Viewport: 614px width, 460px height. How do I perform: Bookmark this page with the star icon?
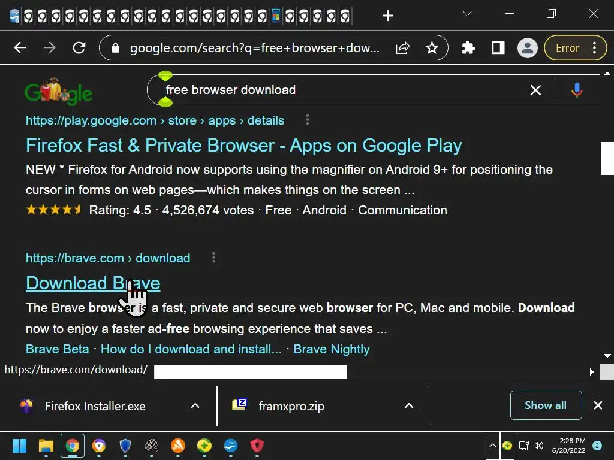point(432,48)
